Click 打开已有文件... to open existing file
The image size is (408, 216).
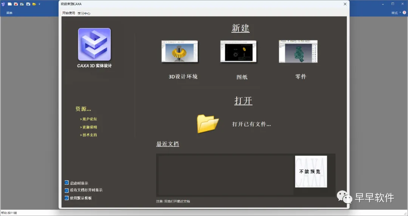(252, 124)
